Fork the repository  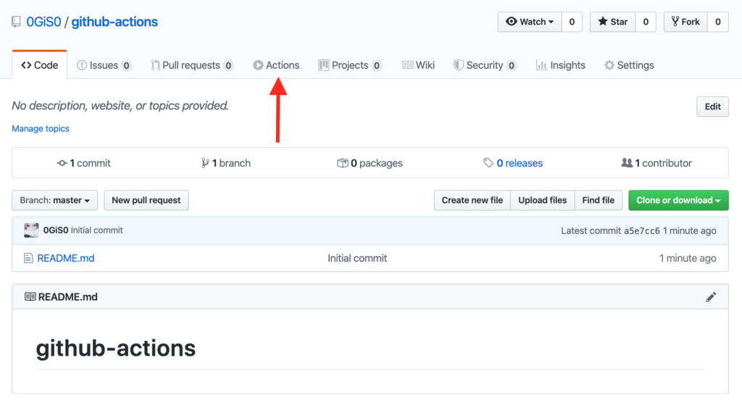pyautogui.click(x=685, y=22)
